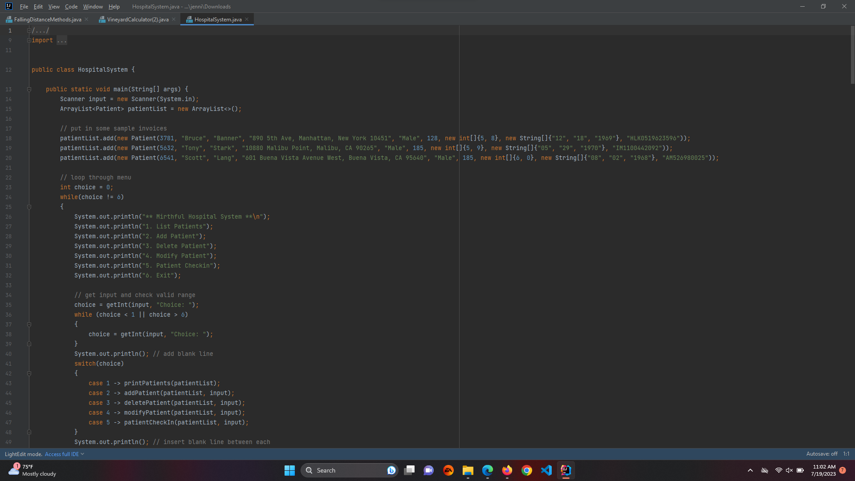Show hidden system tray icons
This screenshot has width=855, height=481.
click(750, 470)
